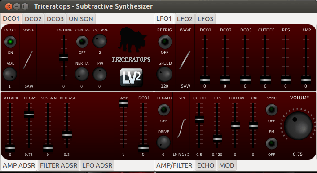Click the LFO CUTOFF amount slider handle
317x173 pixels.
coord(265,80)
